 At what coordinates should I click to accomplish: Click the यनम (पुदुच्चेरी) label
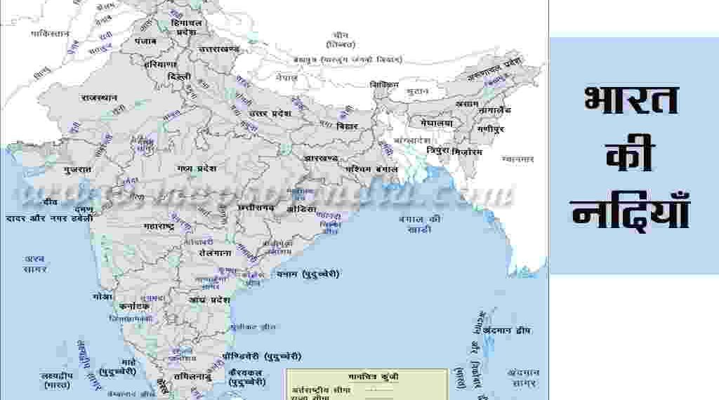click(308, 273)
